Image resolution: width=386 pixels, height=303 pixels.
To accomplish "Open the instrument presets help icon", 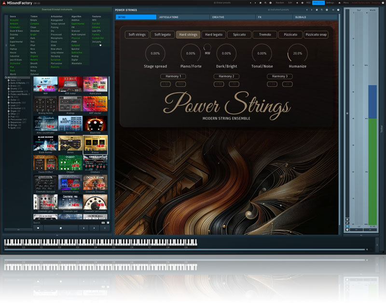I will point(338,10).
